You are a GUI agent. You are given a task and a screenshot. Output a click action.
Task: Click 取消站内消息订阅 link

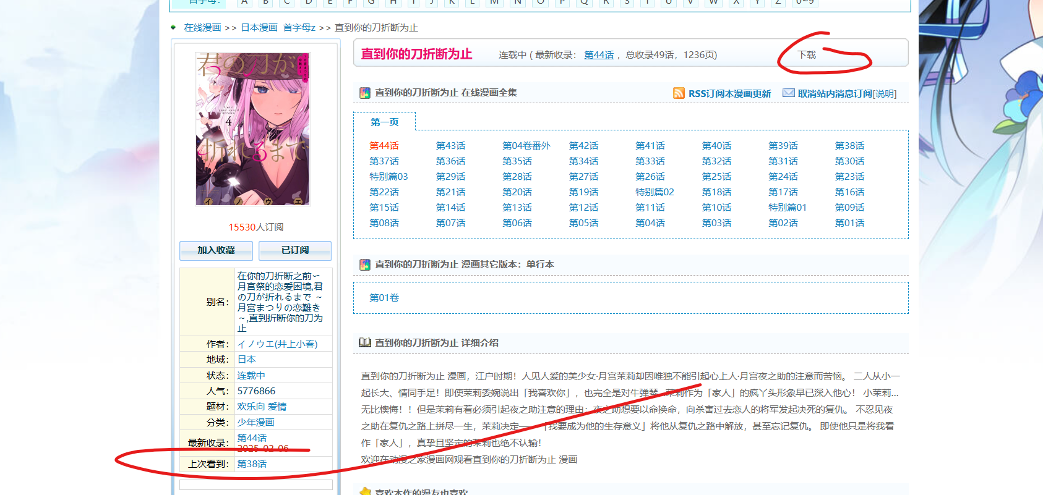pyautogui.click(x=835, y=94)
